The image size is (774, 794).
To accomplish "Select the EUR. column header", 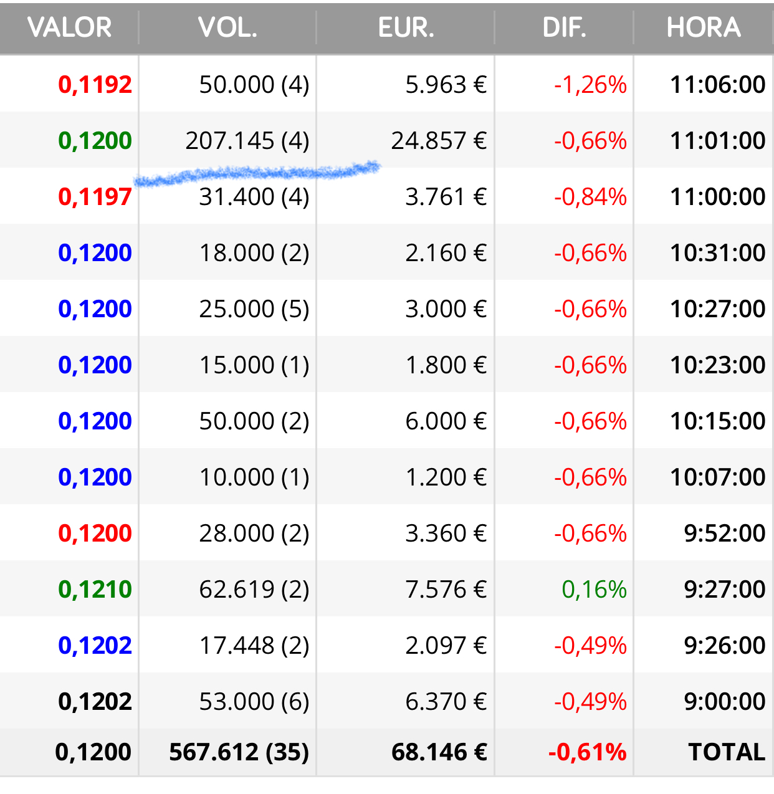I will coord(406,27).
